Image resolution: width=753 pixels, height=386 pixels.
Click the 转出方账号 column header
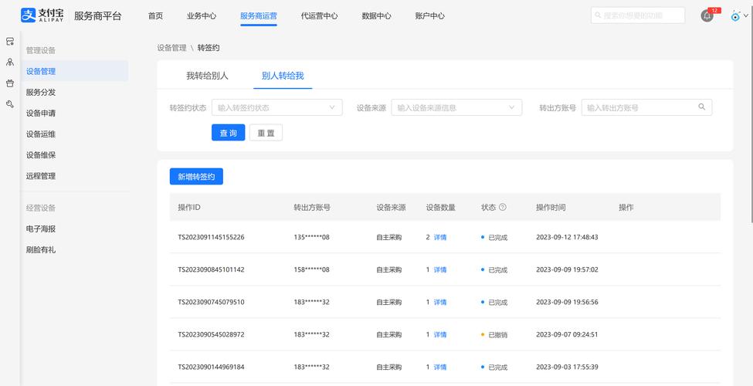(312, 208)
